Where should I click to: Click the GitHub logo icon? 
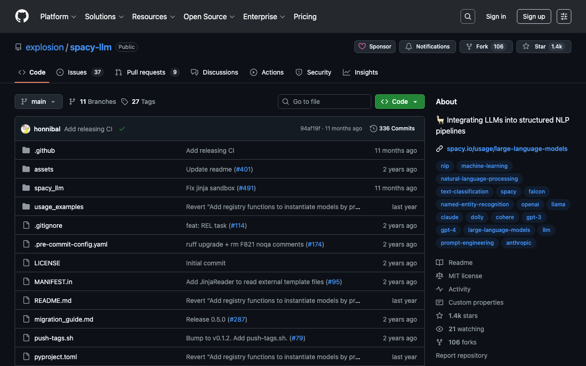(22, 16)
